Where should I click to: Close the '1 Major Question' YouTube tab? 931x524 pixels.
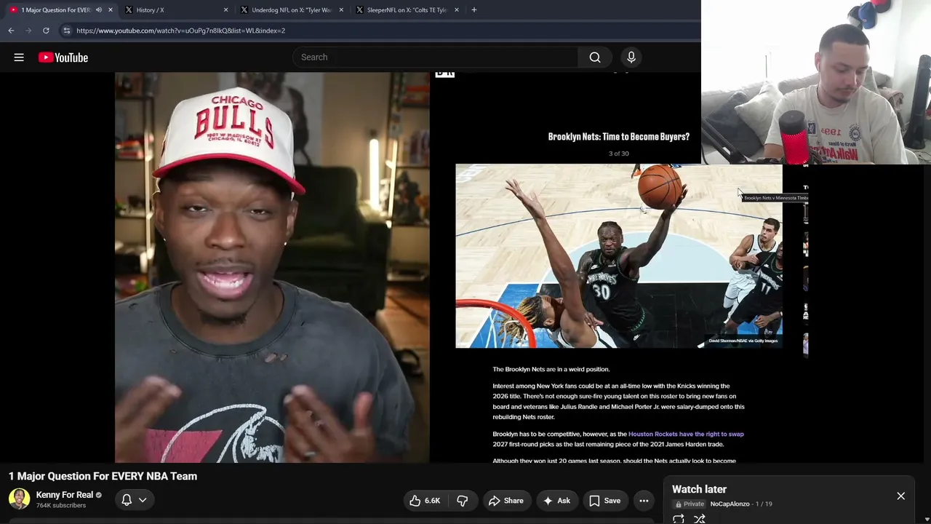pos(111,10)
